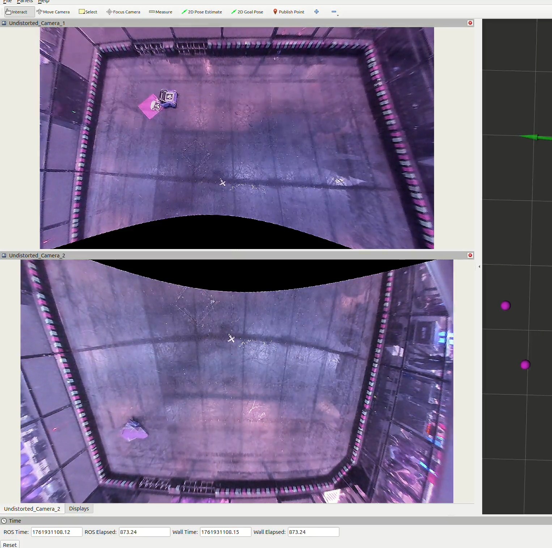Click the minus remove-tool icon

point(334,12)
